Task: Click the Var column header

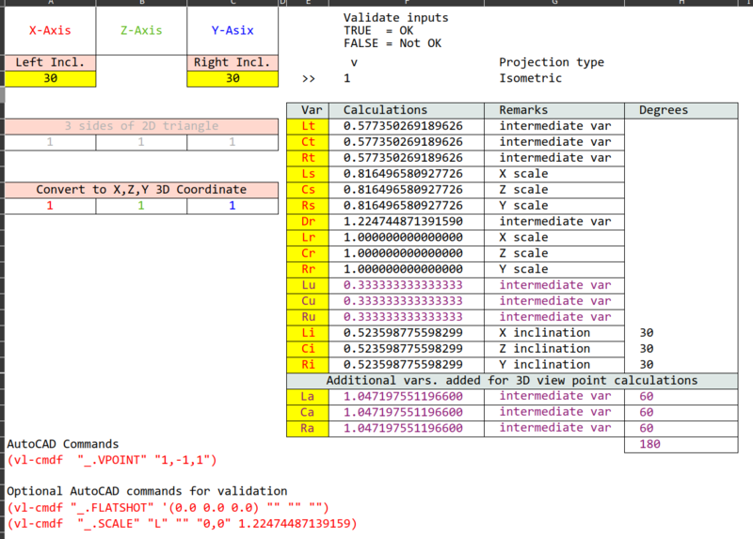Action: (x=308, y=110)
